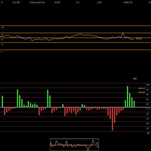Click the 1039.41 price label
Image resolution: width=151 pixels, height=151 pixels.
pyautogui.click(x=141, y=88)
